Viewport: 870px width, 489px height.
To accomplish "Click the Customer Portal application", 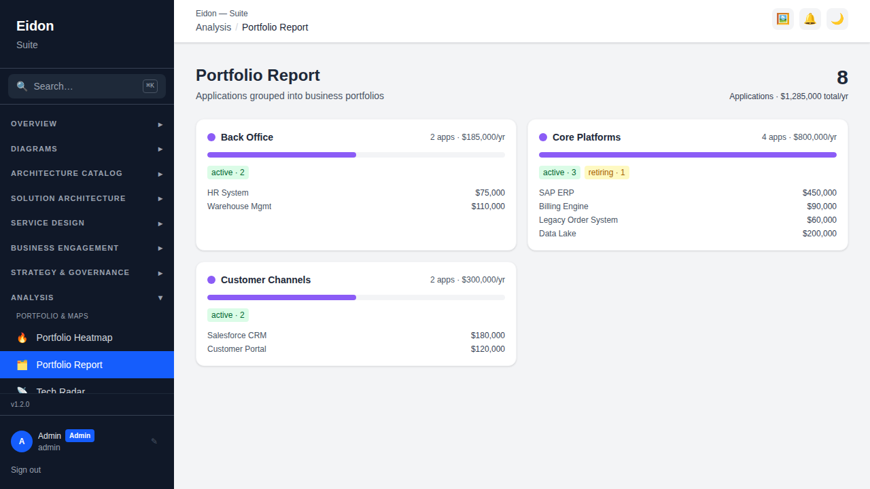I will click(237, 349).
